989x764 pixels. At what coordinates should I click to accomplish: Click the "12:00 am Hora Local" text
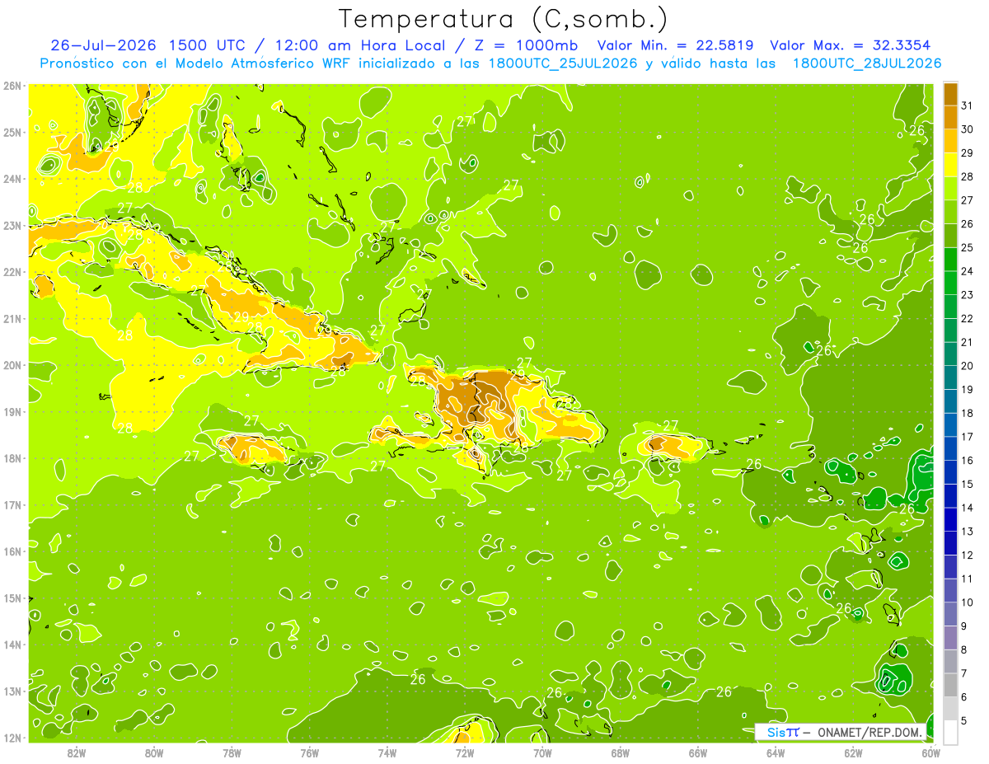360,45
